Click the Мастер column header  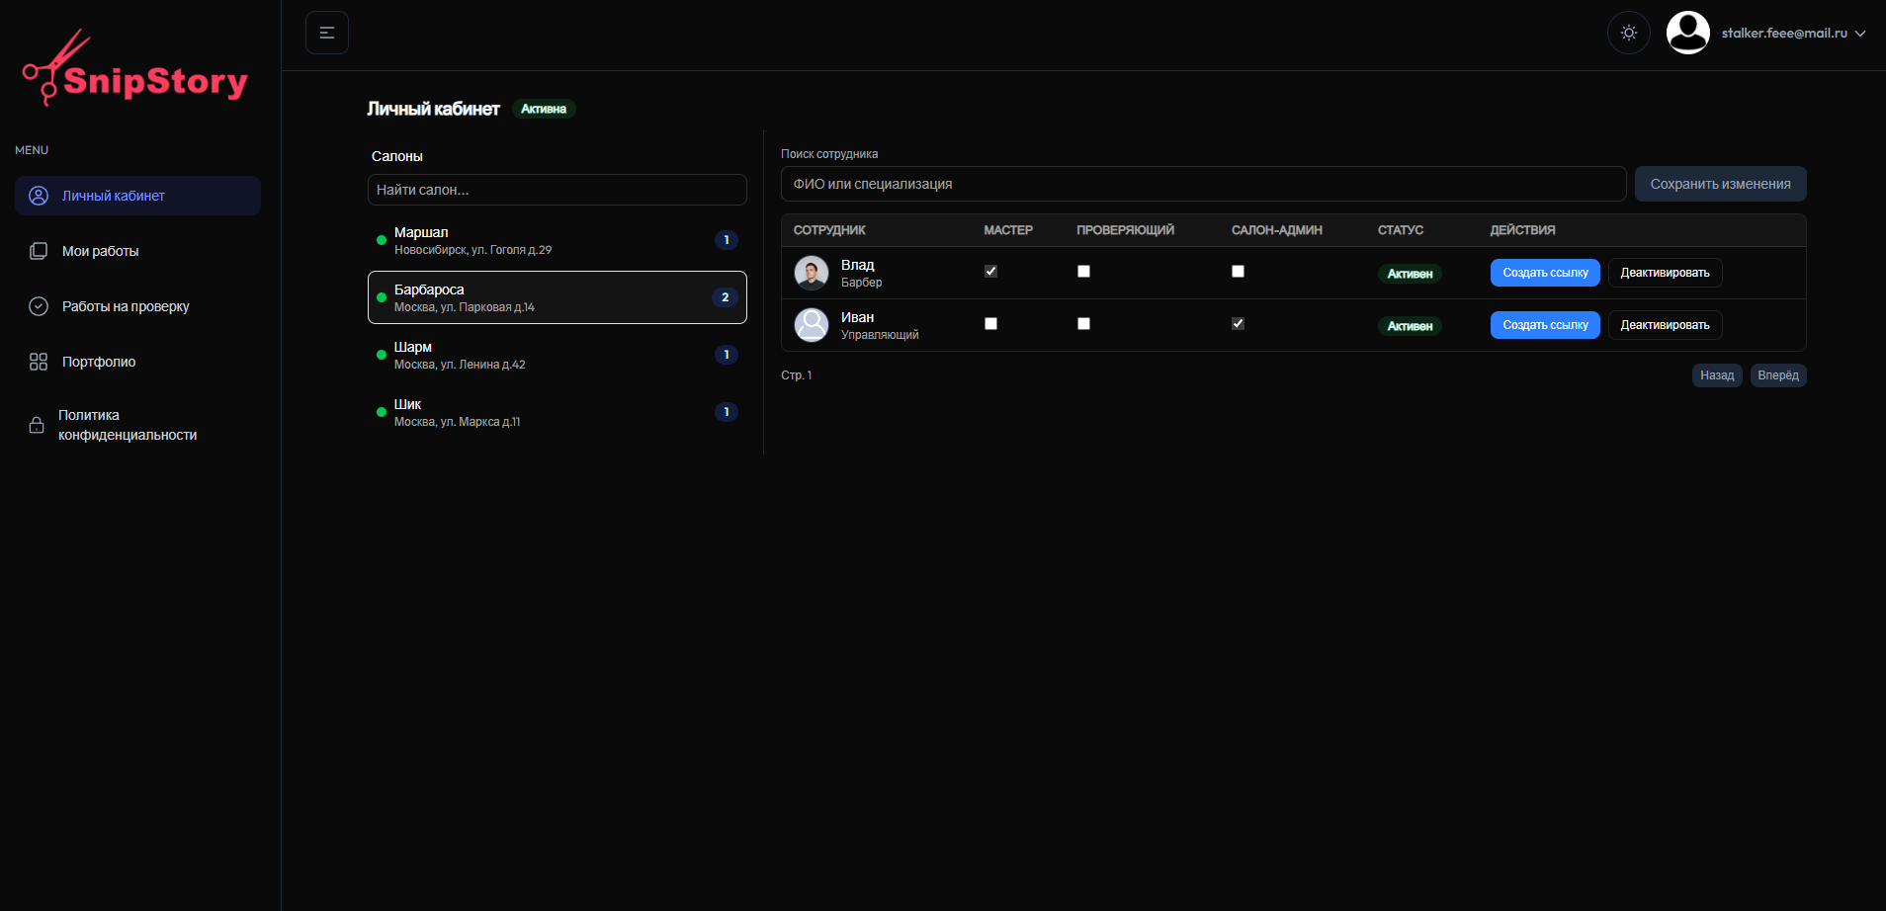(x=1008, y=230)
